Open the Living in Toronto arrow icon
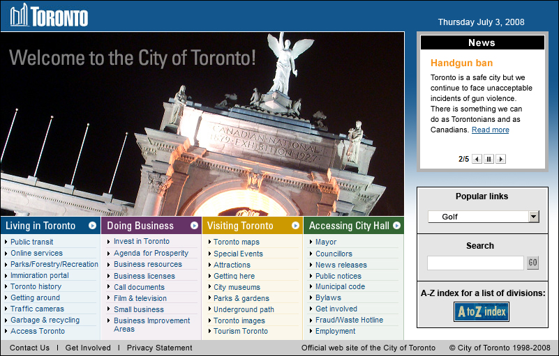This screenshot has width=559, height=356. [x=92, y=225]
